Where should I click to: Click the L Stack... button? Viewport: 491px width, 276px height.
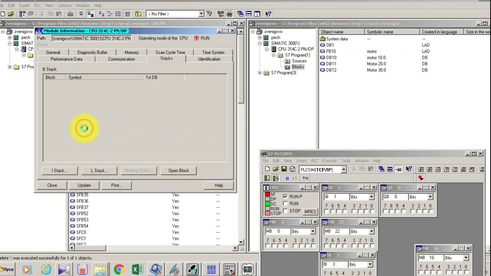pyautogui.click(x=99, y=171)
